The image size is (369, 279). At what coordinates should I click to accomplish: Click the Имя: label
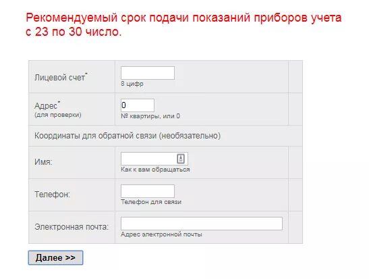(43, 162)
